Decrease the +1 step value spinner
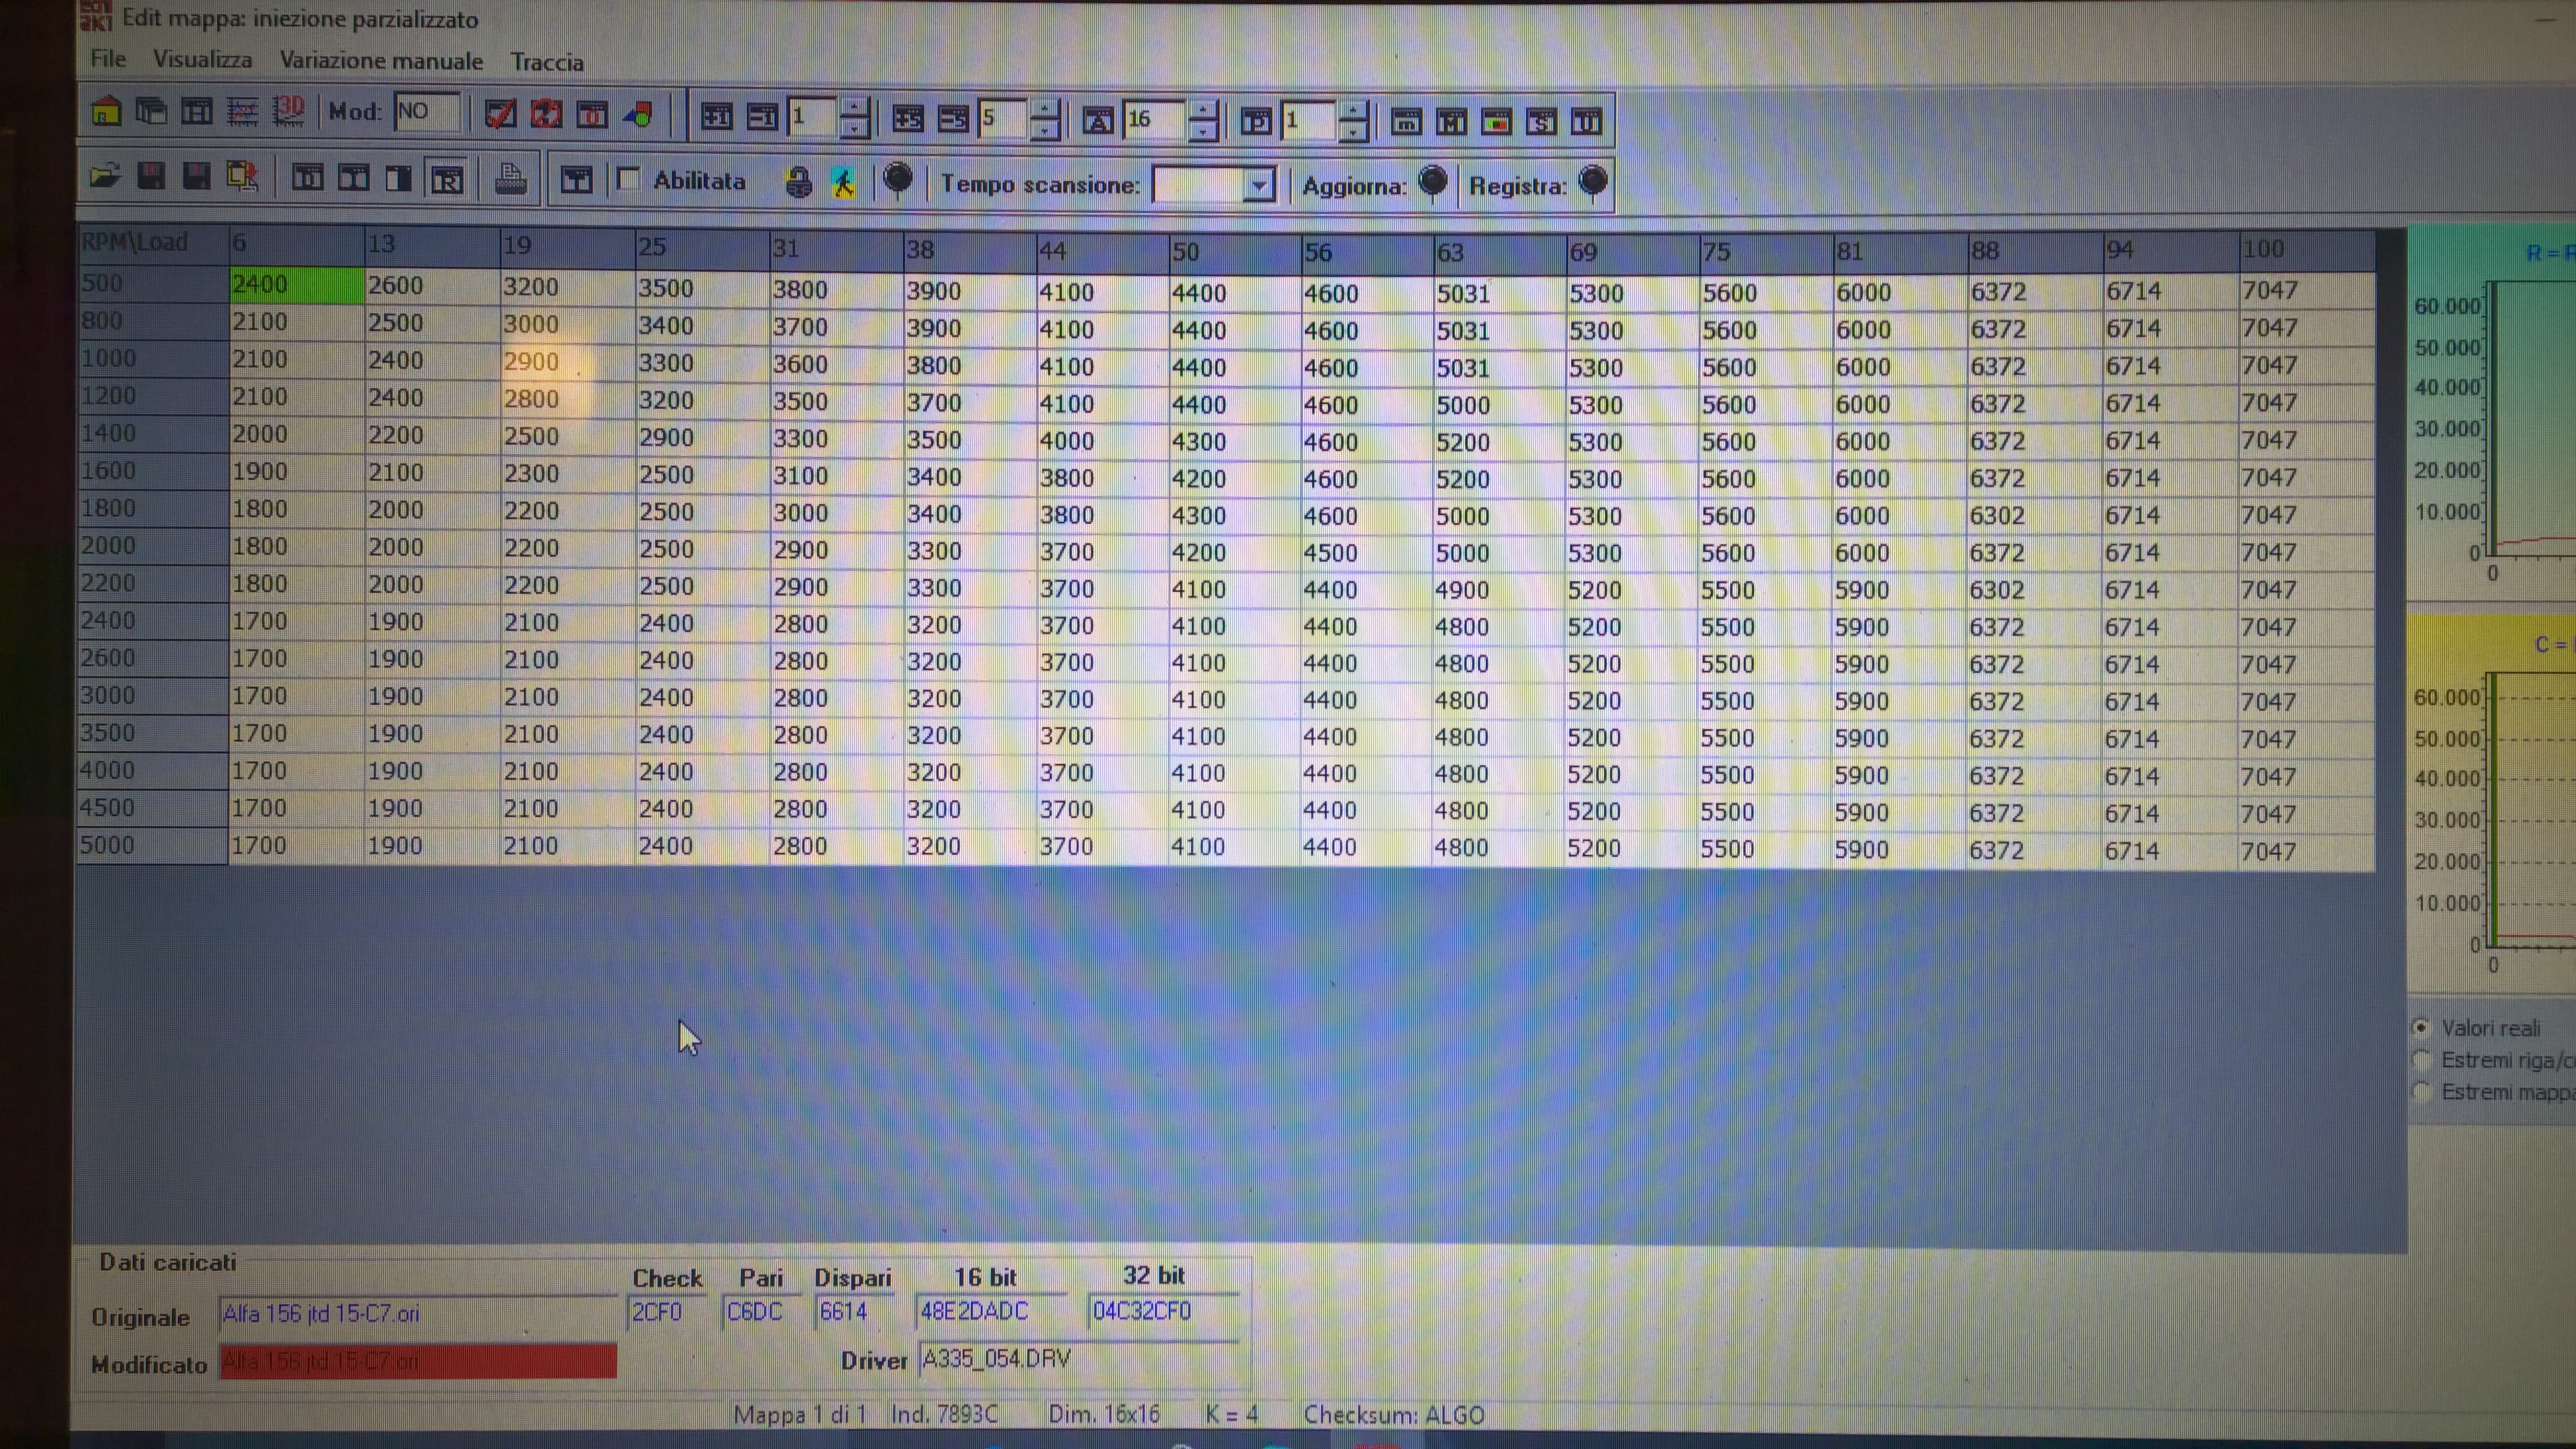This screenshot has width=2576, height=1449. 855,129
